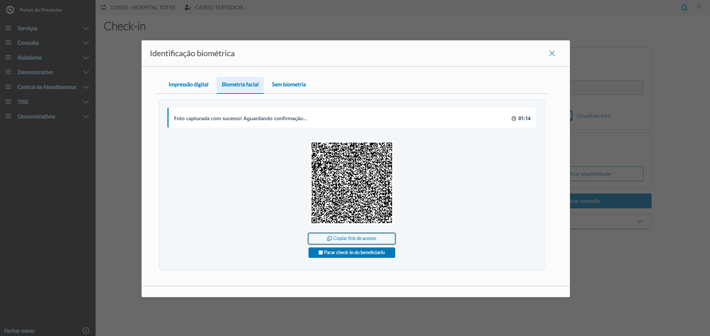Click the menu icon beside Demonstrativo

tap(8, 72)
